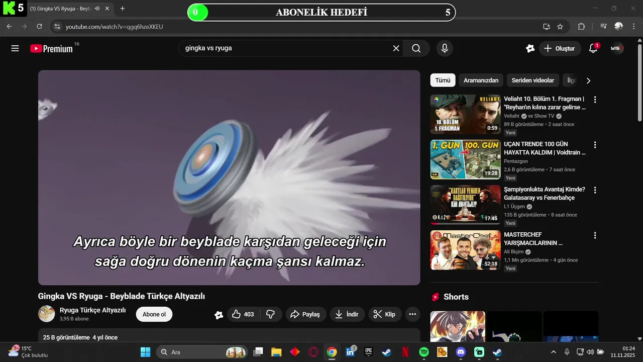Share the video with Paylaş
643x362 pixels.
point(306,314)
